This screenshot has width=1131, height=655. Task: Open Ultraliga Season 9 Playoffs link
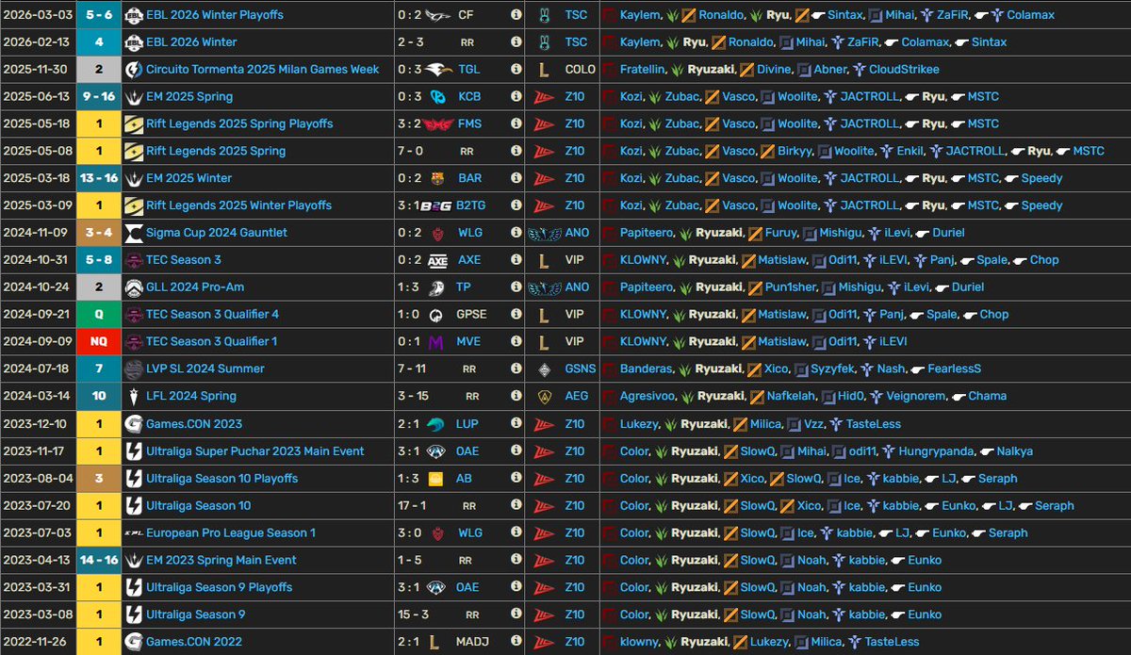(220, 588)
